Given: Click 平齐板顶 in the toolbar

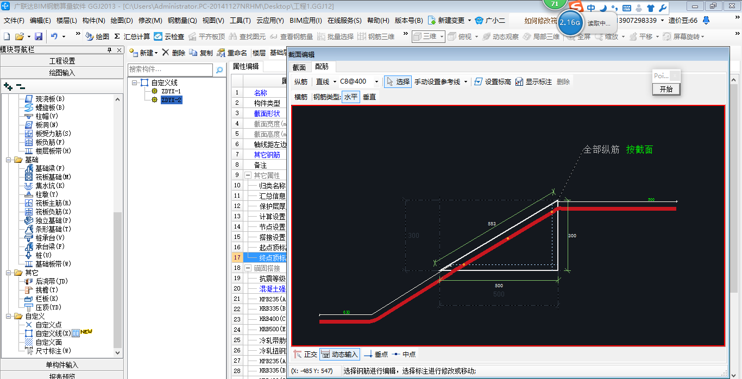Looking at the screenshot, I should (x=206, y=36).
